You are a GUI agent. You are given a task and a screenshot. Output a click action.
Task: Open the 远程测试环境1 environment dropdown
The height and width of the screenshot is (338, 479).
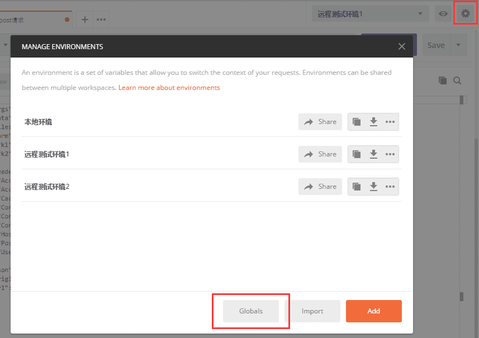370,14
